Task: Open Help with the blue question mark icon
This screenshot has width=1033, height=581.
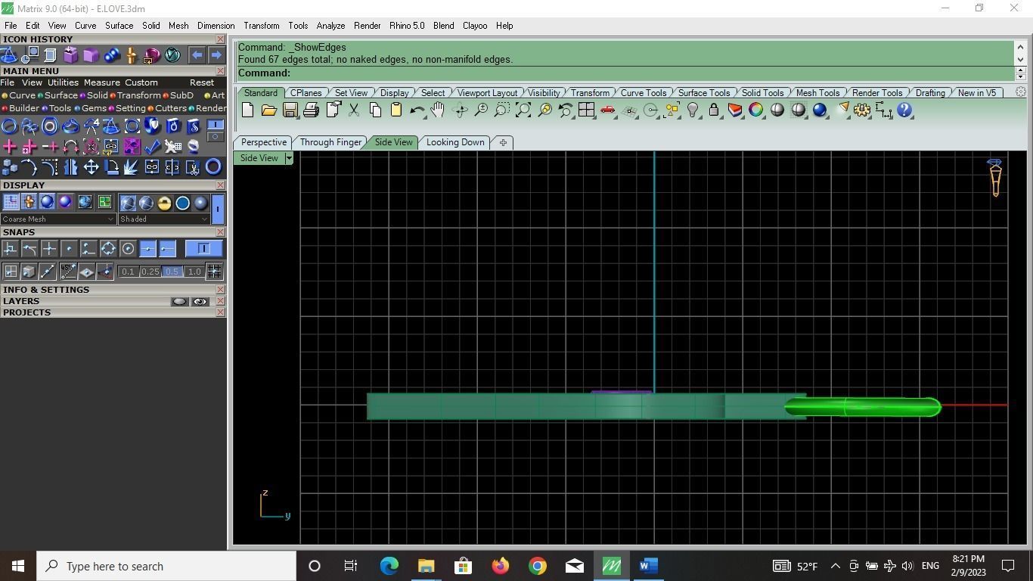Action: click(x=904, y=110)
